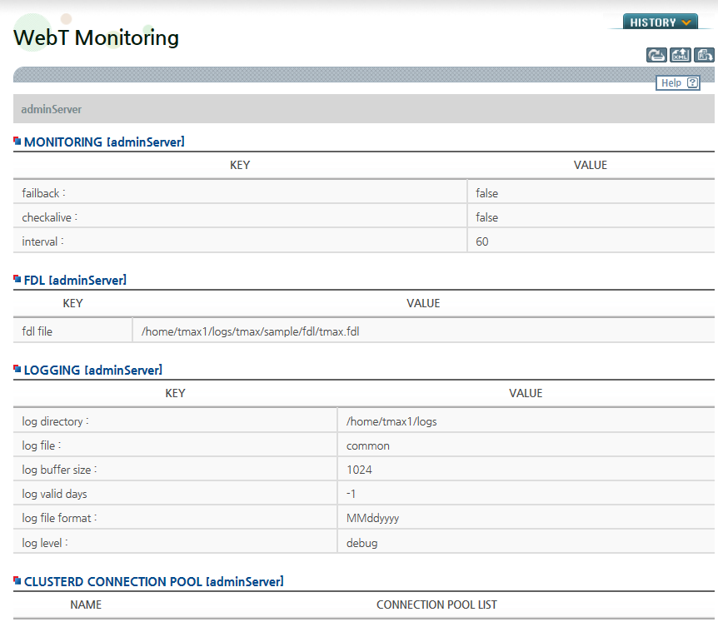This screenshot has height=622, width=718.
Task: Click the CLUSTERD CONNECTION POOL section heading
Action: 153,582
